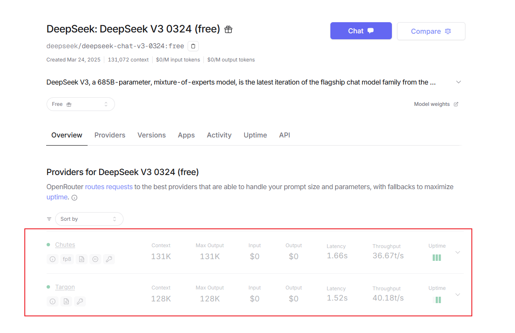The width and height of the screenshot is (515, 333).
Task: Expand the Targon provider row details
Action: click(458, 295)
